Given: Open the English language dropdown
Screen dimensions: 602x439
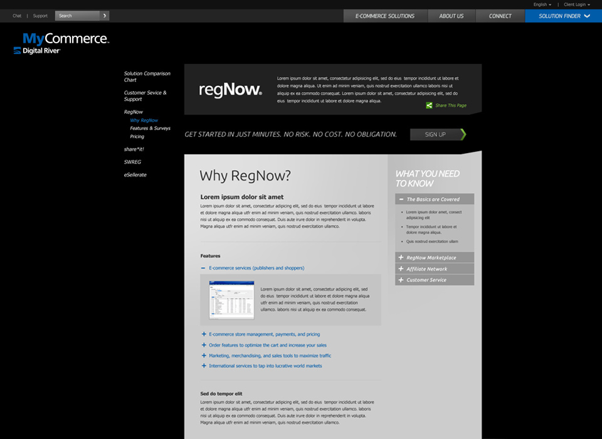Looking at the screenshot, I should (542, 4).
